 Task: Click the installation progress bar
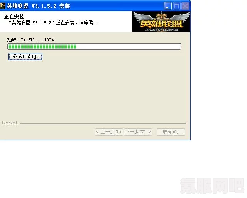click(x=94, y=46)
